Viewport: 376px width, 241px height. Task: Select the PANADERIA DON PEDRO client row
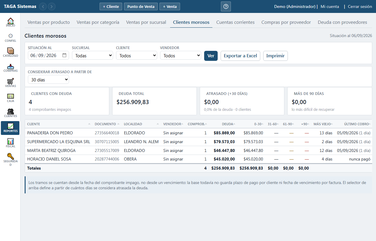pyautogui.click(x=198, y=133)
